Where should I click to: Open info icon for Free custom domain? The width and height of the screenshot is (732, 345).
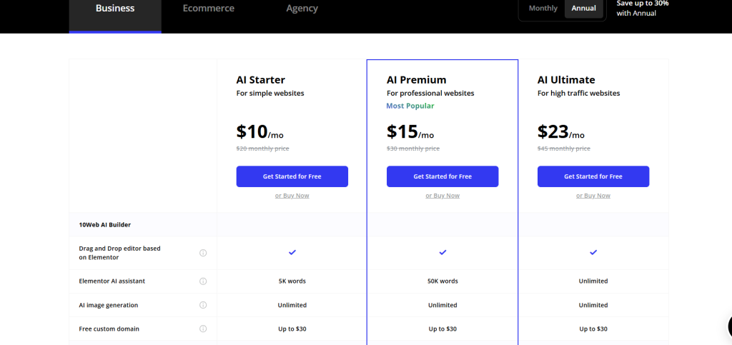click(x=203, y=329)
